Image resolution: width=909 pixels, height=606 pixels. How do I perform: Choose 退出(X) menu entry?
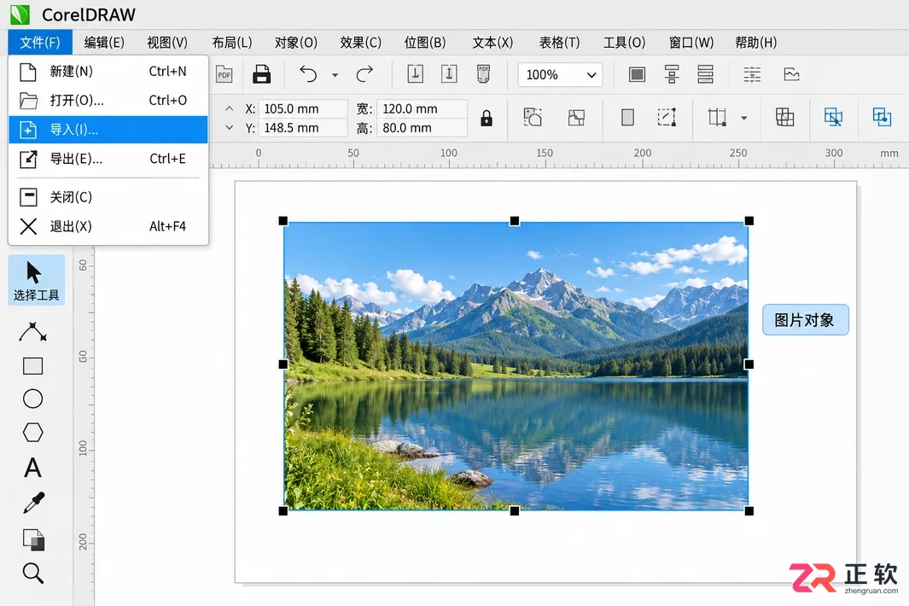tap(108, 226)
